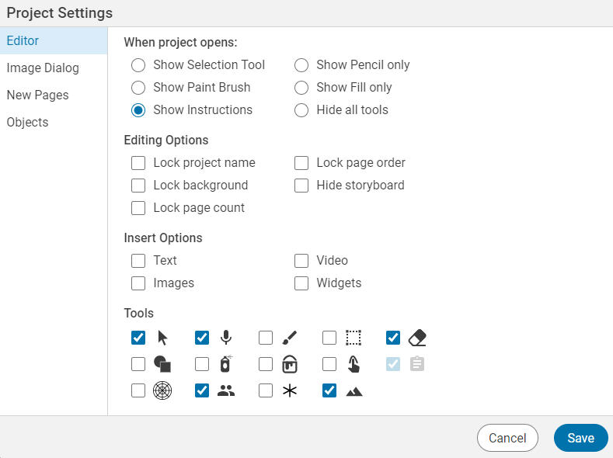613x458 pixels.
Task: Click the microphone tool icon
Action: click(226, 338)
